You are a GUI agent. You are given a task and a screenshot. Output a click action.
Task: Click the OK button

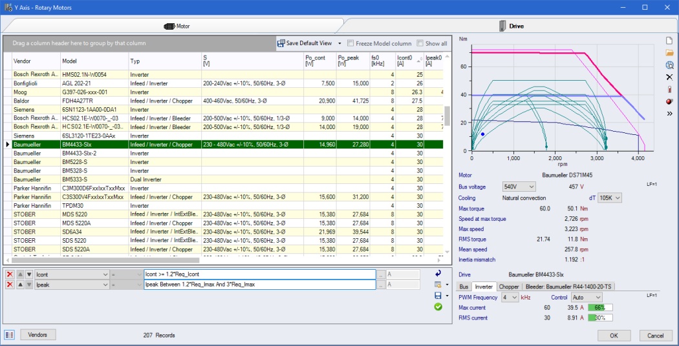(x=614, y=336)
